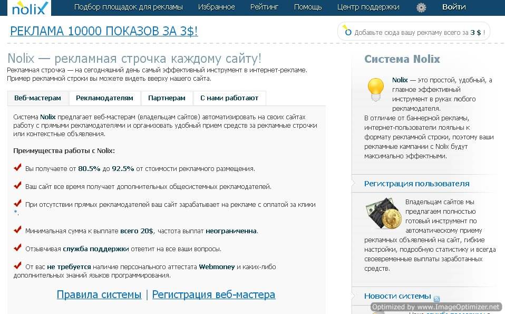Click the bold Nolix link in sidebar text
505x314 pixels.
400,80
